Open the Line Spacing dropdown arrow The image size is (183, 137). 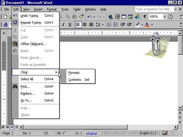(x=103, y=25)
